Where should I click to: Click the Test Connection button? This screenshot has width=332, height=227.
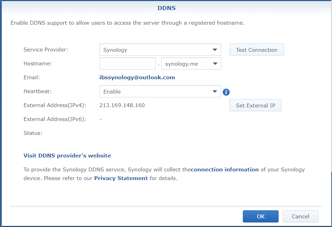tap(257, 50)
